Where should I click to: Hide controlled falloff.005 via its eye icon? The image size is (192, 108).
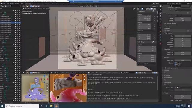point(17,27)
